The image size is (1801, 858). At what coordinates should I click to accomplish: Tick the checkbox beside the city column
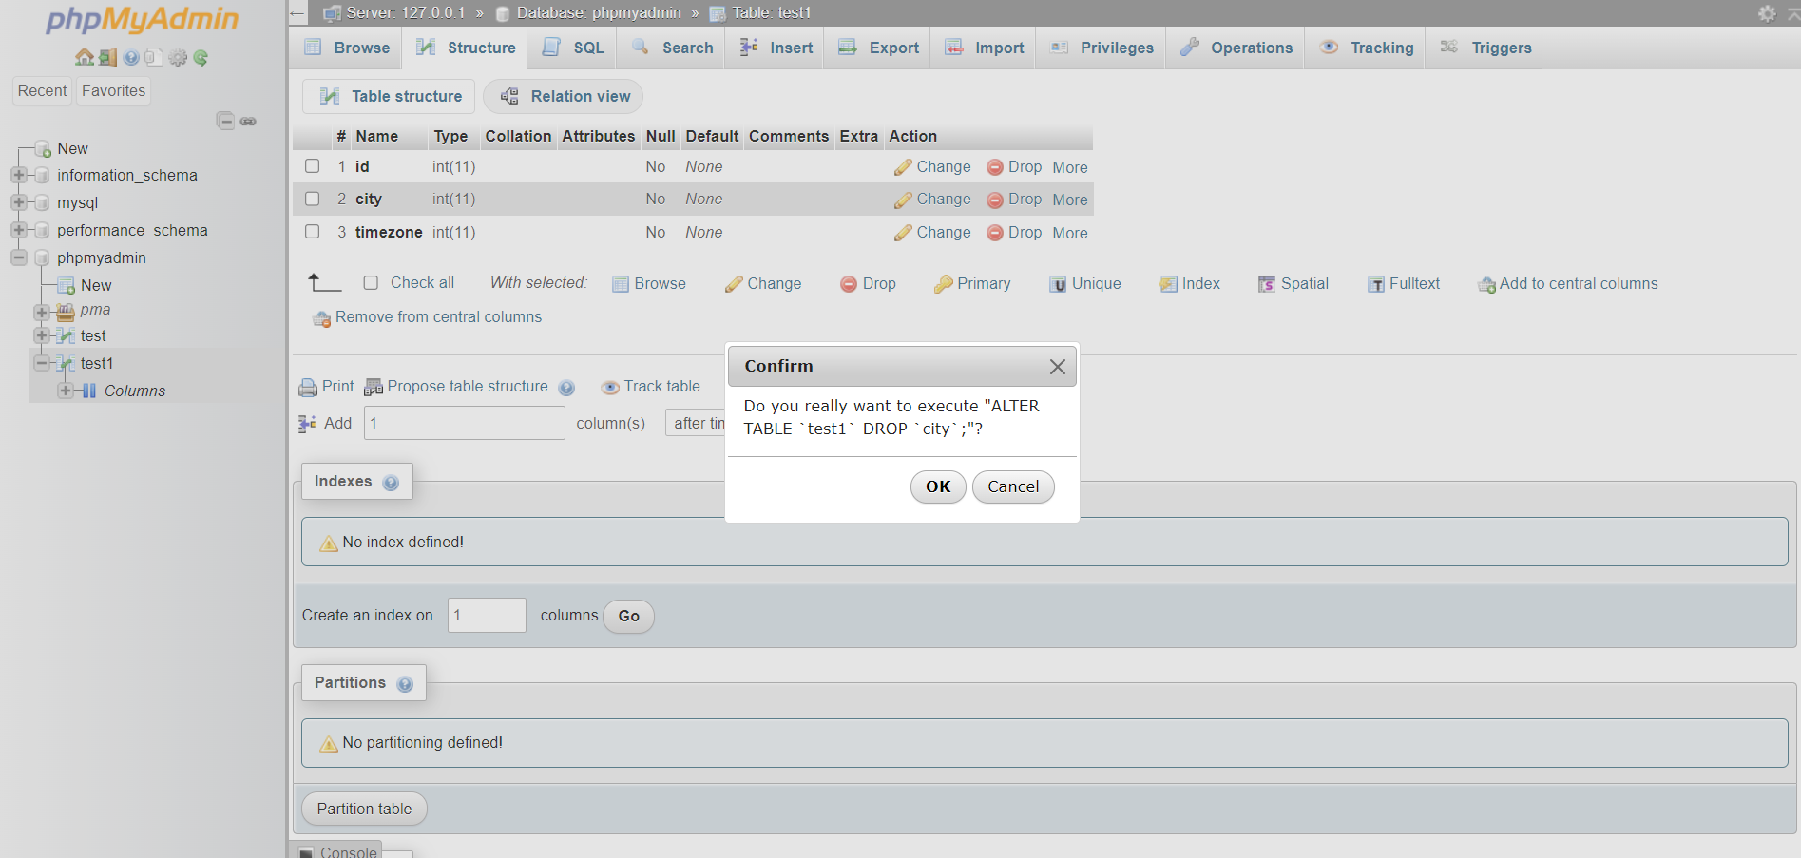312,199
